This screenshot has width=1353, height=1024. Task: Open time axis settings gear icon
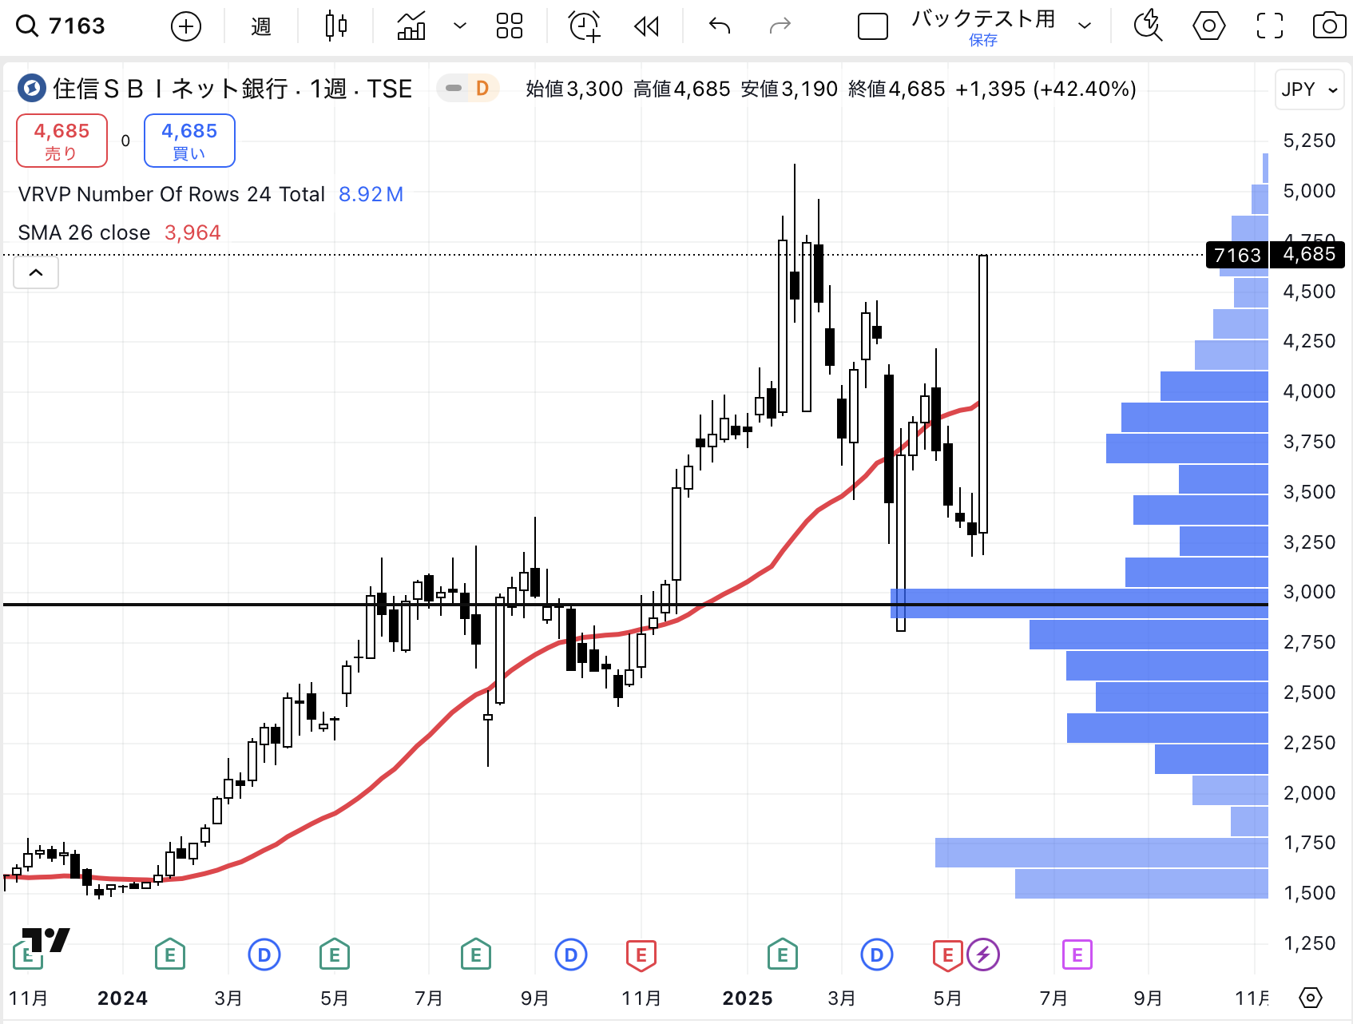click(x=1311, y=998)
